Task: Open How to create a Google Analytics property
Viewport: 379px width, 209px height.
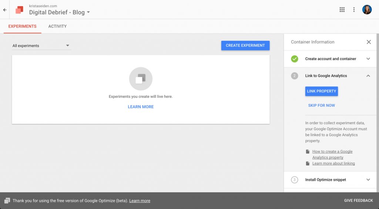Action: click(x=332, y=154)
